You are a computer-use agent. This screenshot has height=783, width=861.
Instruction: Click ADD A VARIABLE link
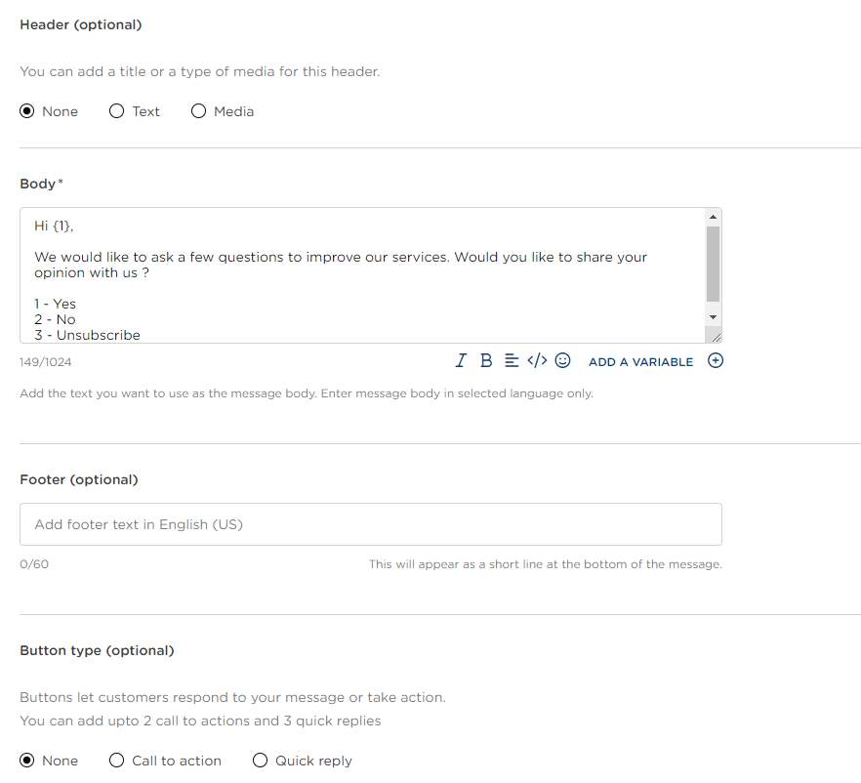640,362
